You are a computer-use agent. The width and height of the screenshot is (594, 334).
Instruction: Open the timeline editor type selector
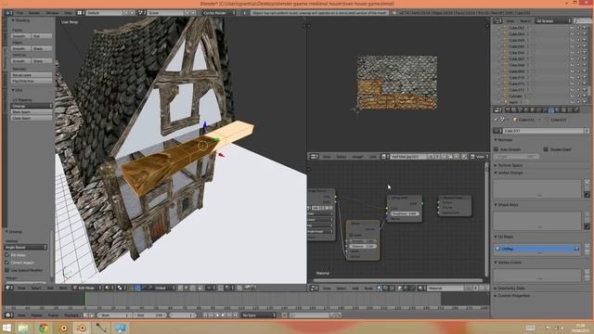[x=9, y=315]
